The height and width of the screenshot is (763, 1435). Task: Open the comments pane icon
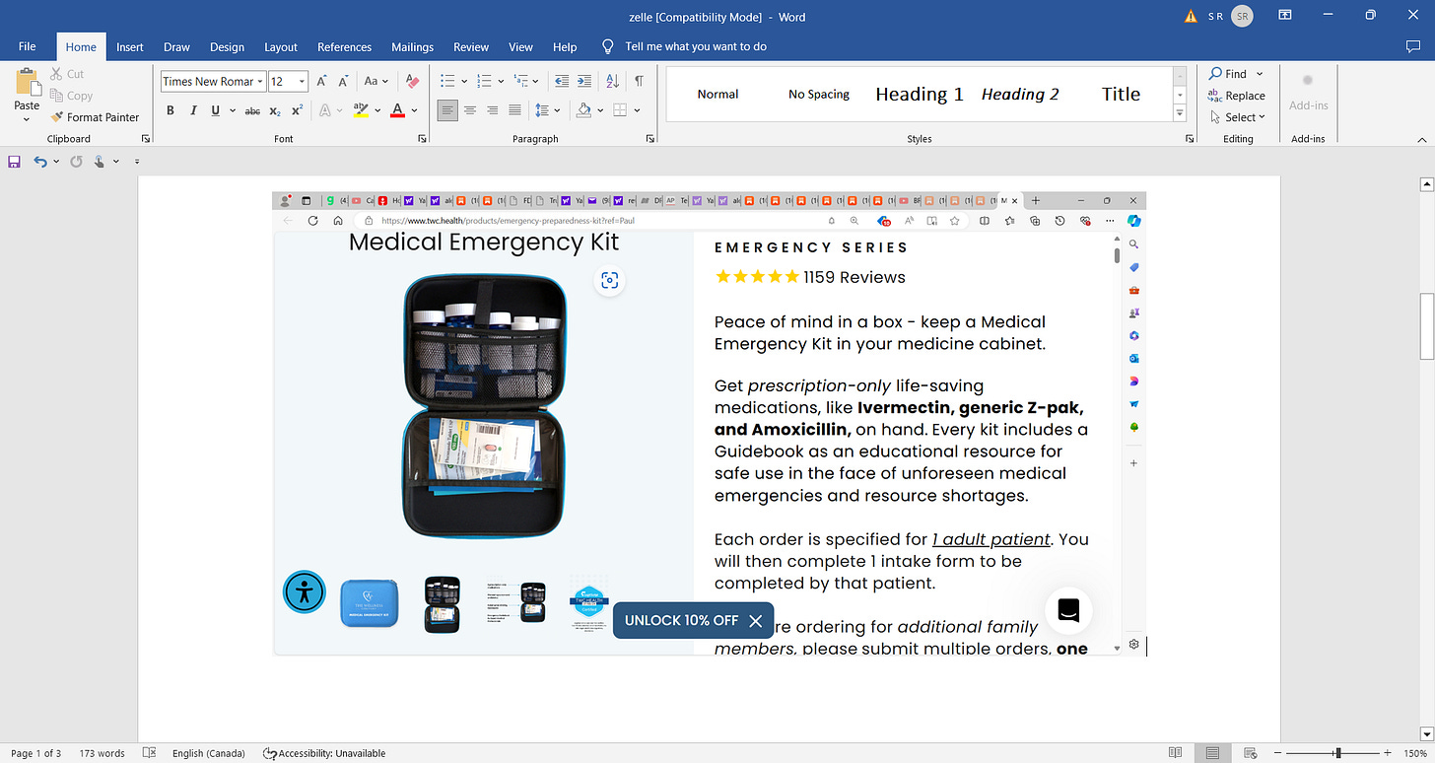(x=1413, y=46)
